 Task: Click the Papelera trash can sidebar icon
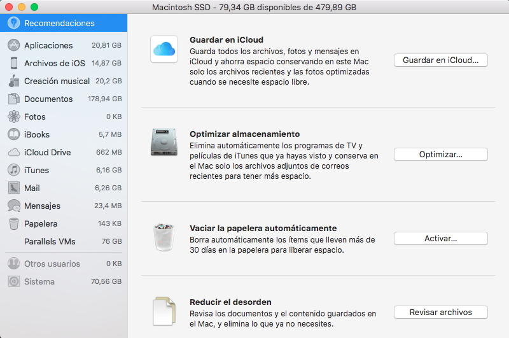[13, 223]
